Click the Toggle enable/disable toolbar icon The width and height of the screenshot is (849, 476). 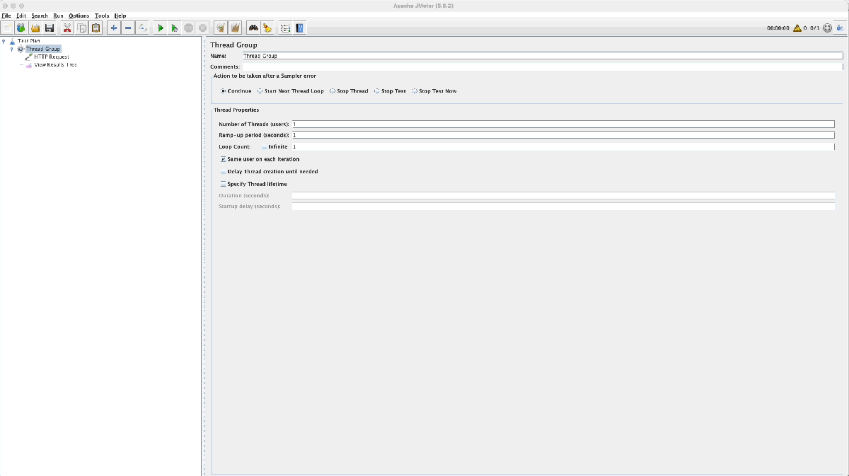pyautogui.click(x=143, y=28)
